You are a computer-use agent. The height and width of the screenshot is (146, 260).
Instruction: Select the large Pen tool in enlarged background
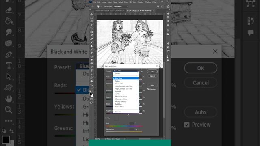(x=9, y=54)
